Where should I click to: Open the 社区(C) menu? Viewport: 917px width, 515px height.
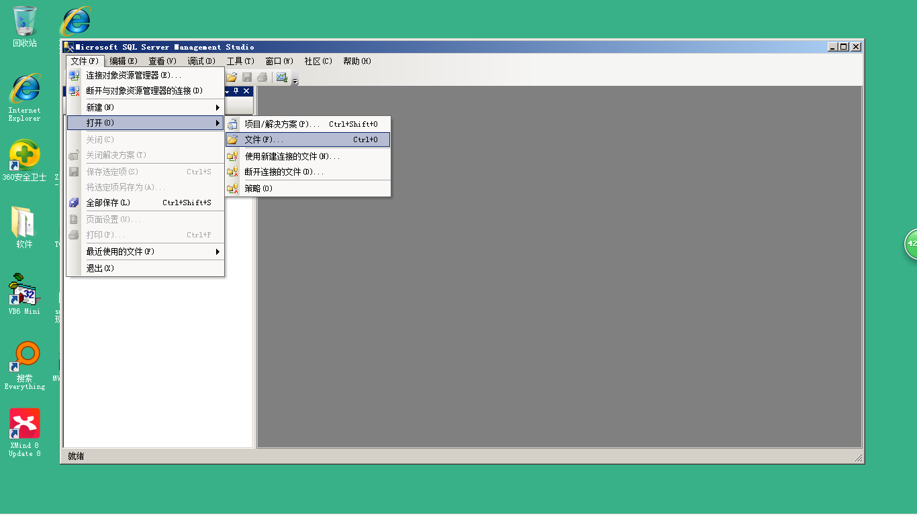(x=318, y=61)
